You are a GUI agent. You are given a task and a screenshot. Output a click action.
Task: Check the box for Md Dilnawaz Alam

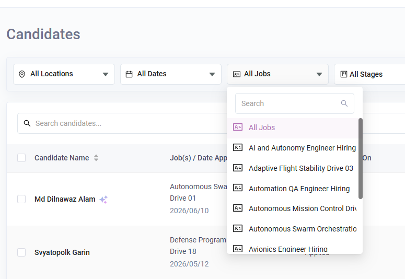[x=21, y=199]
